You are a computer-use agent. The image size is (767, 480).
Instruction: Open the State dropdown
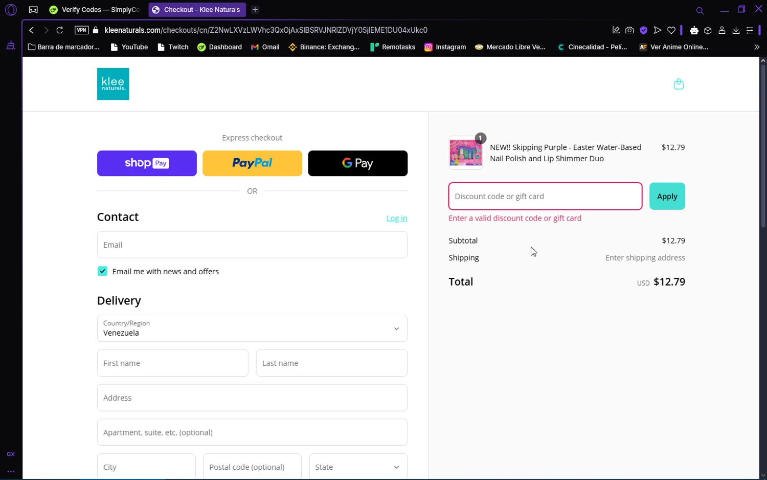(x=358, y=467)
